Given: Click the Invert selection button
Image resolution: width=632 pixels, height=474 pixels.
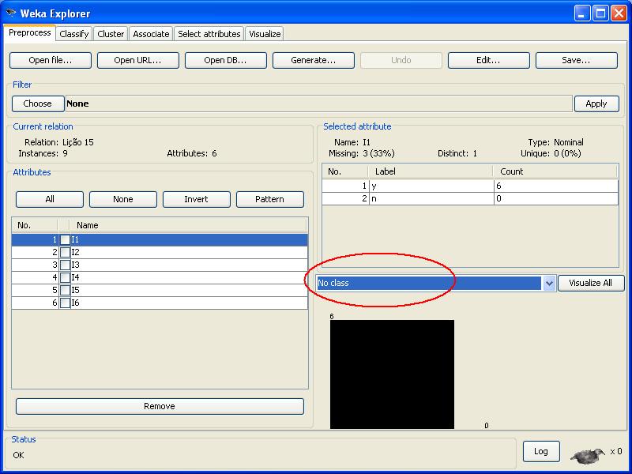Looking at the screenshot, I should 196,199.
